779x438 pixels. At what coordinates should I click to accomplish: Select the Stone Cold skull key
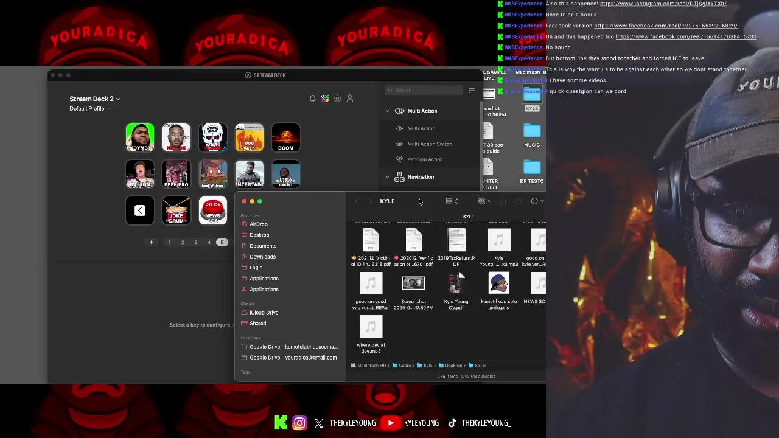click(213, 137)
